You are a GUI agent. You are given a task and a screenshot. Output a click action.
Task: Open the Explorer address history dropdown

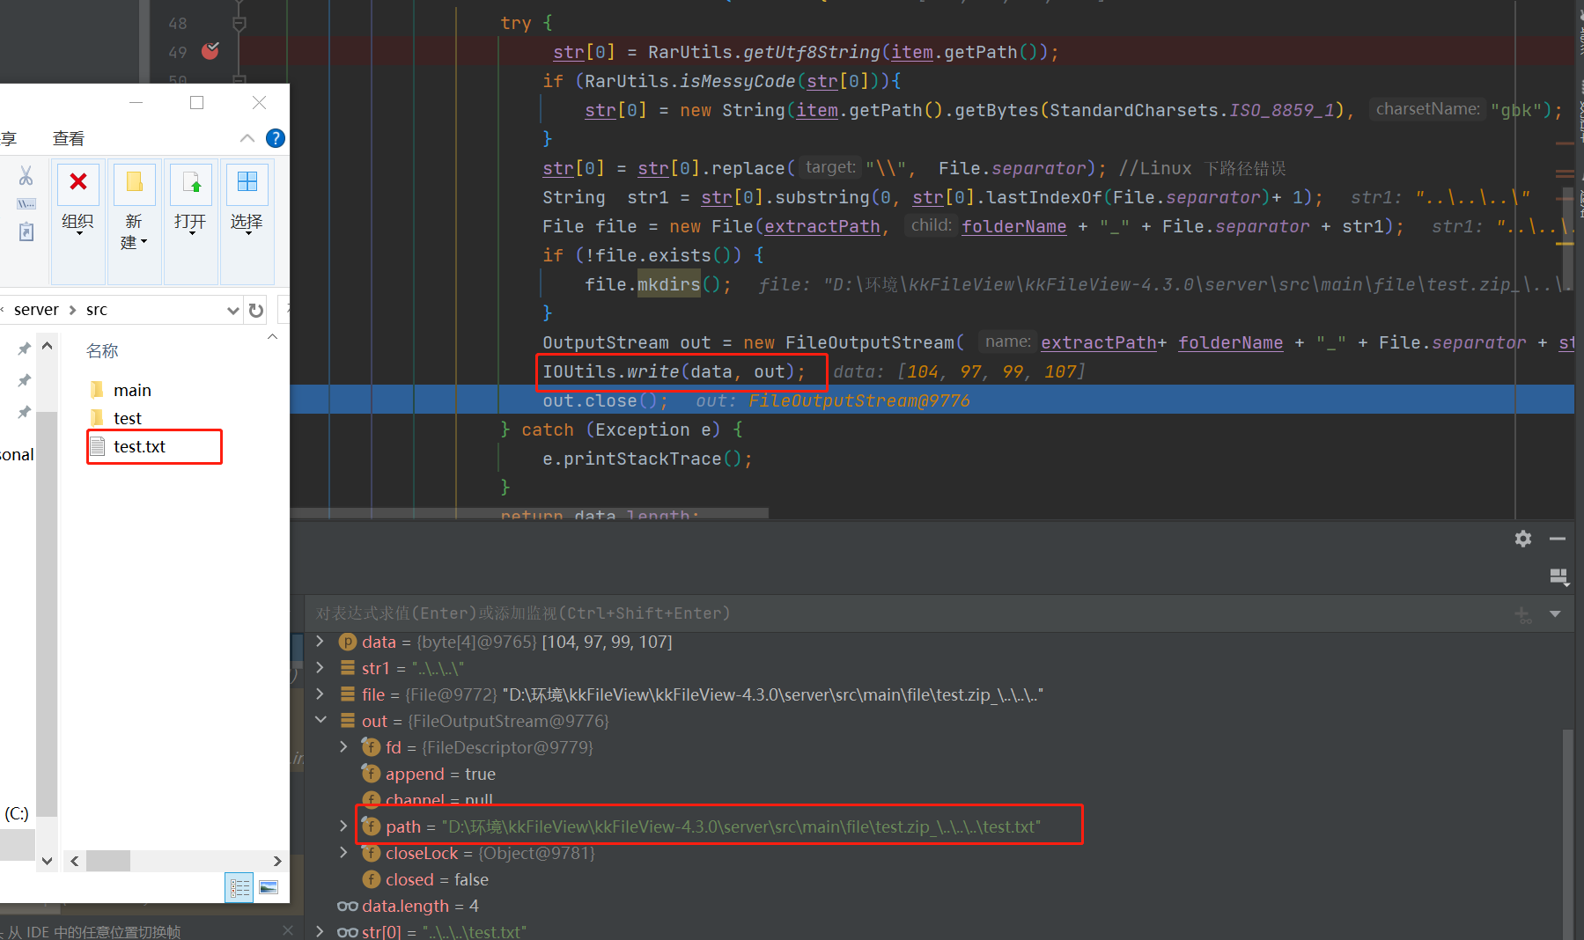click(232, 310)
